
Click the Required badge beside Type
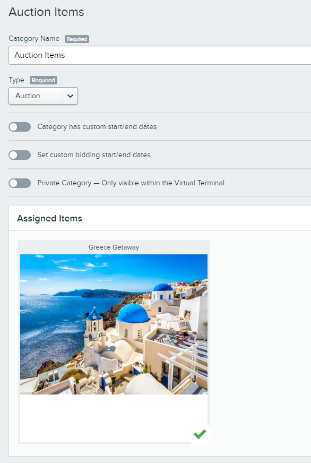44,80
